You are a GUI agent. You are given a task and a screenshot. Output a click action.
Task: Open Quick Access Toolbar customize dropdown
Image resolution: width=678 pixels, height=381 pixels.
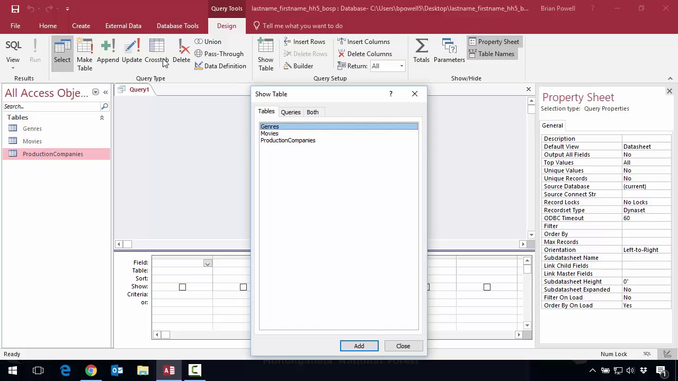[67, 8]
